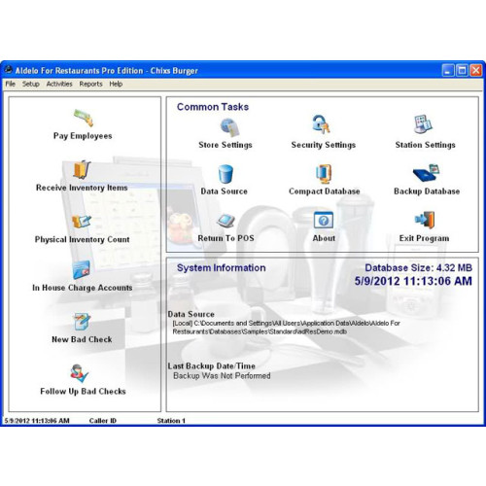Click the Database Size 4.32 MB text
The height and width of the screenshot is (486, 486).
click(x=418, y=268)
